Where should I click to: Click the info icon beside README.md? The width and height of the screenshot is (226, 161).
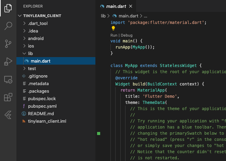pos(24,113)
